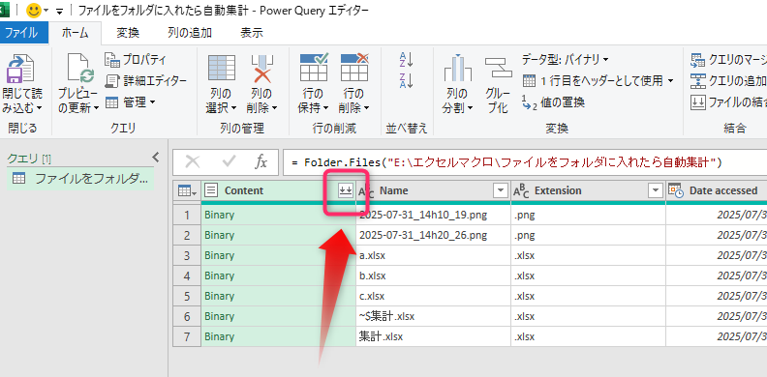Image resolution: width=767 pixels, height=377 pixels.
Task: Open the Name column filter dropdown
Action: click(501, 191)
